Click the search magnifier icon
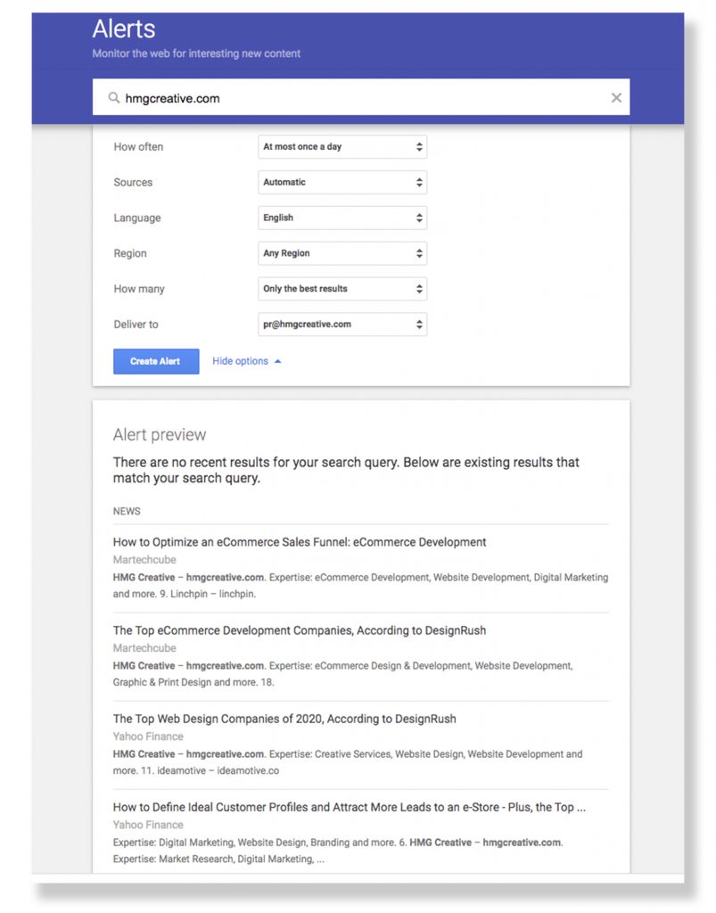This screenshot has width=716, height=913. (113, 98)
